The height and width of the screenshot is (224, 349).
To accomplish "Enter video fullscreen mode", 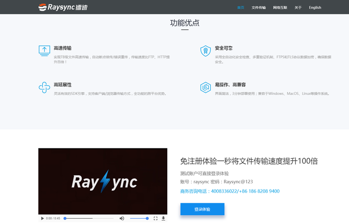I will [156, 219].
